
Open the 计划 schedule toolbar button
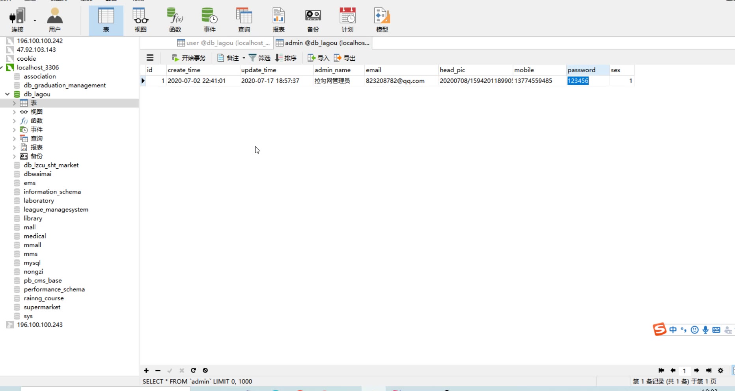[347, 20]
